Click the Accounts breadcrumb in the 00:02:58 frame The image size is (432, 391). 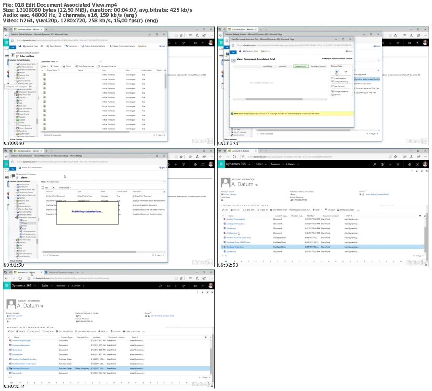[x=275, y=164]
